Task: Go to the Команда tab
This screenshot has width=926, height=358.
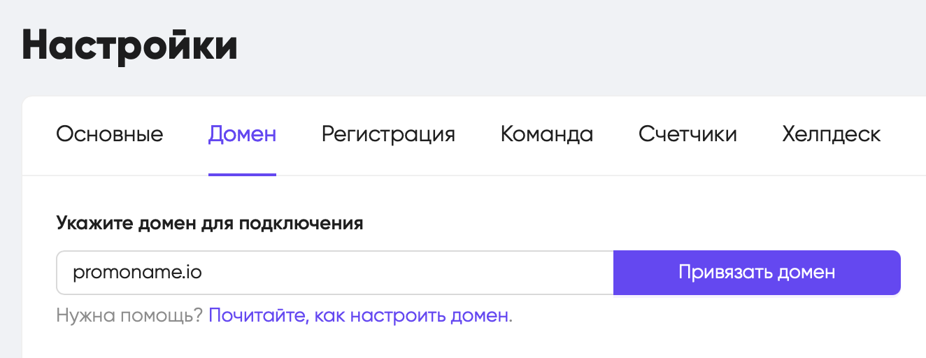Action: pos(547,134)
